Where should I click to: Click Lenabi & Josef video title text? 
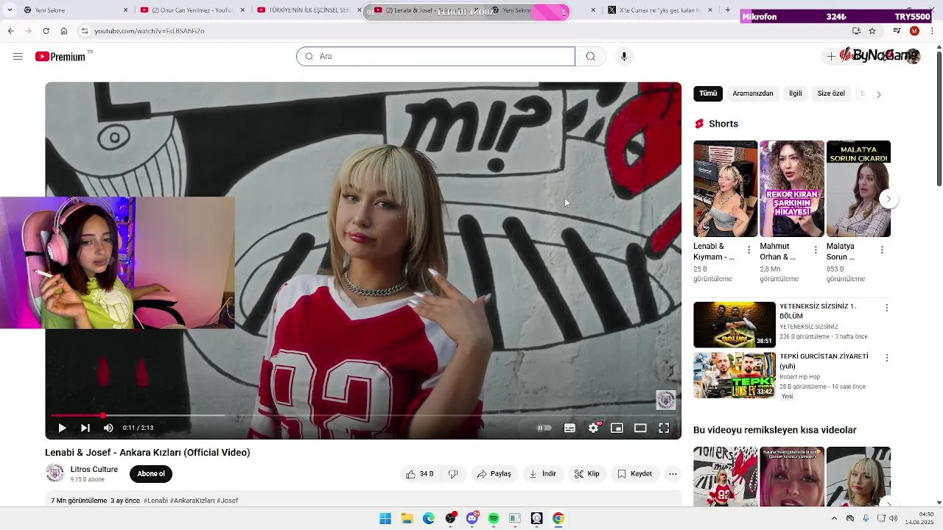[x=147, y=453]
